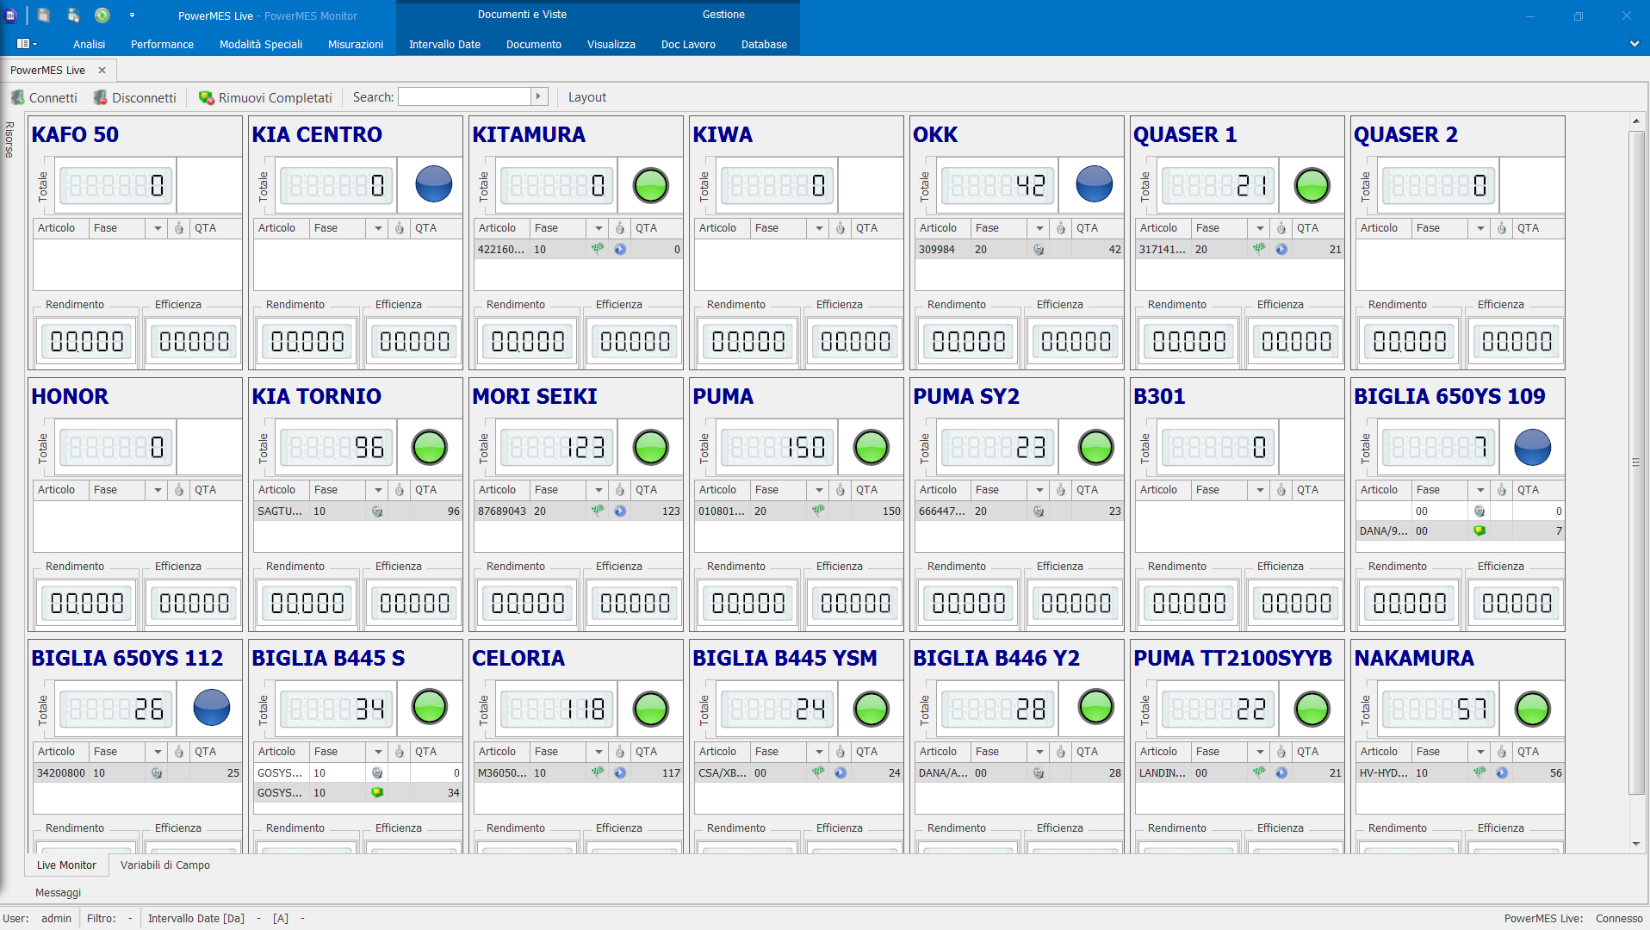Click the blue status light on BIGLIA 650YS 112
The width and height of the screenshot is (1650, 930).
(212, 708)
